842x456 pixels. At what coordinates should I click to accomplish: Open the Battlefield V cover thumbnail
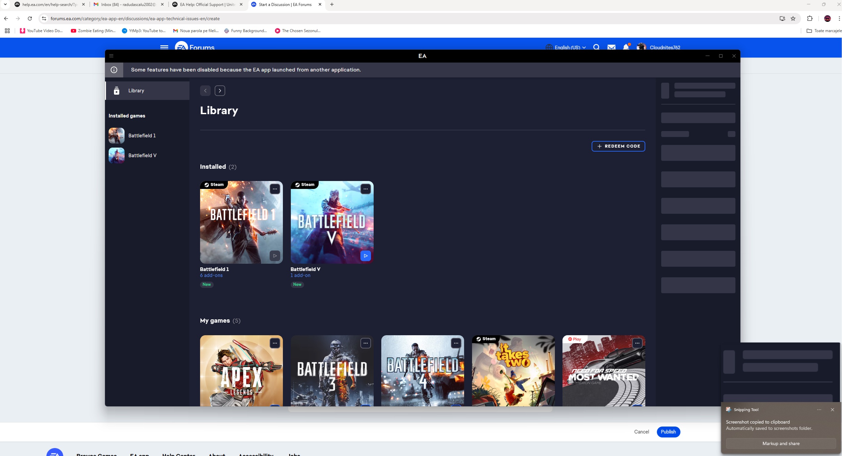(x=332, y=222)
